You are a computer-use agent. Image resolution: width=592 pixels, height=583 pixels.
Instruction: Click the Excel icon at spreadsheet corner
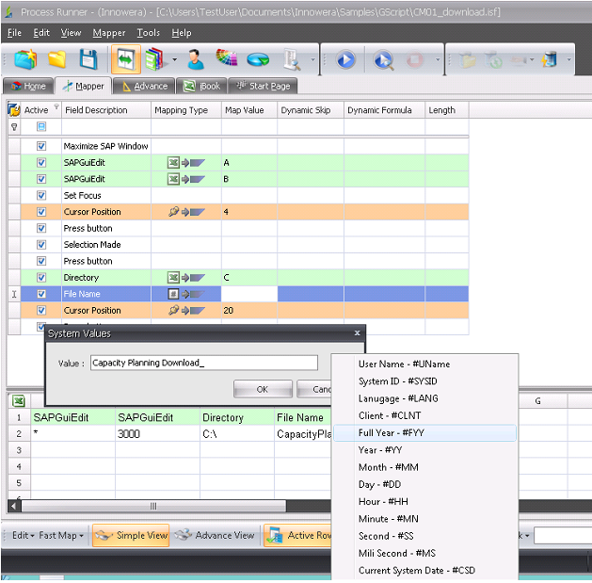(x=18, y=401)
